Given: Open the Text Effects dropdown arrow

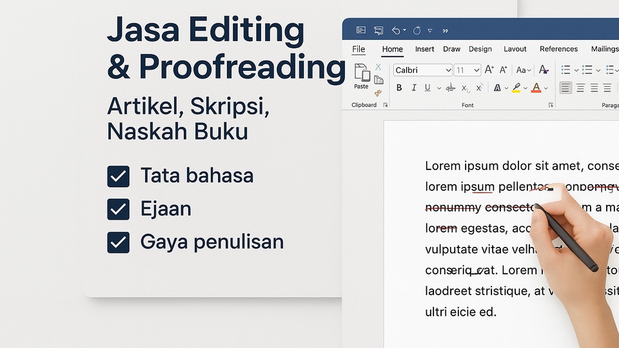Looking at the screenshot, I should 507,88.
